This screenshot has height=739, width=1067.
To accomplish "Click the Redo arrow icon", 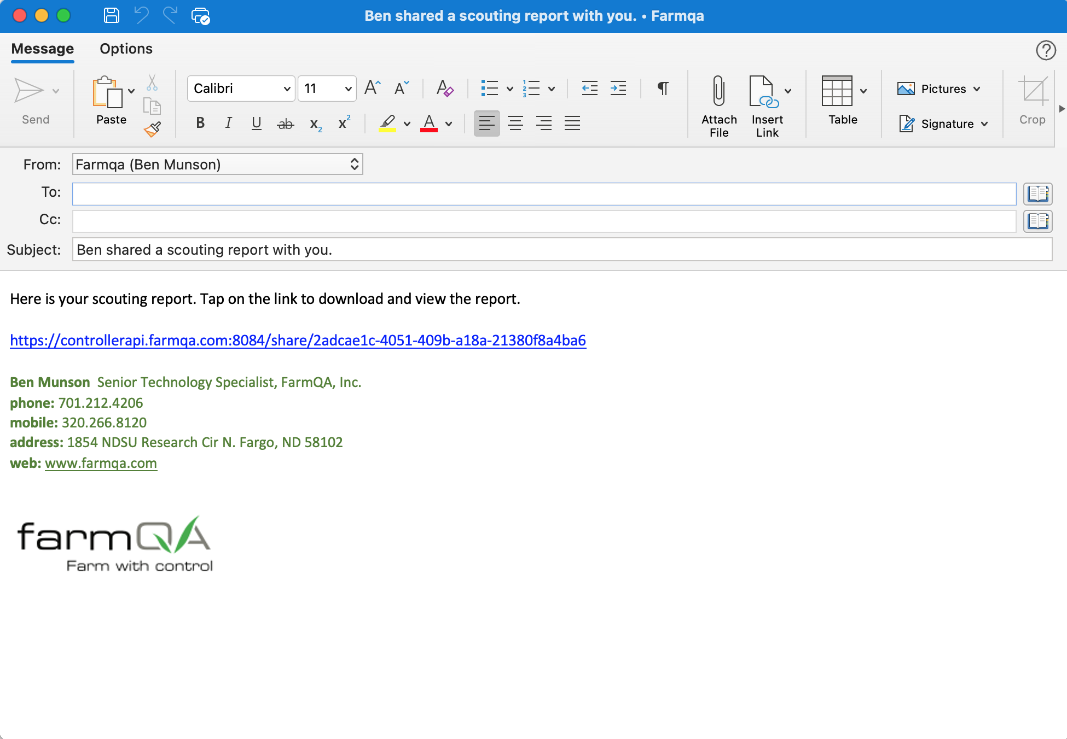I will click(170, 15).
